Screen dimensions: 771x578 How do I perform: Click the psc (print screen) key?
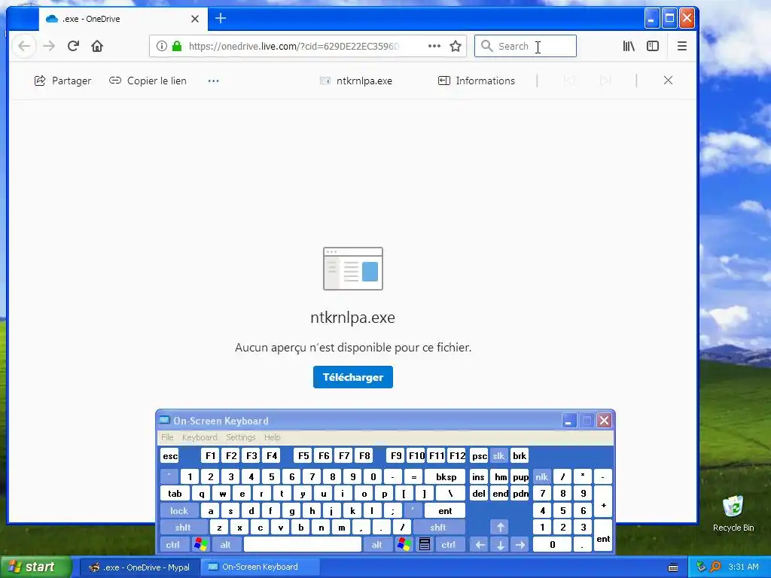[x=480, y=456]
